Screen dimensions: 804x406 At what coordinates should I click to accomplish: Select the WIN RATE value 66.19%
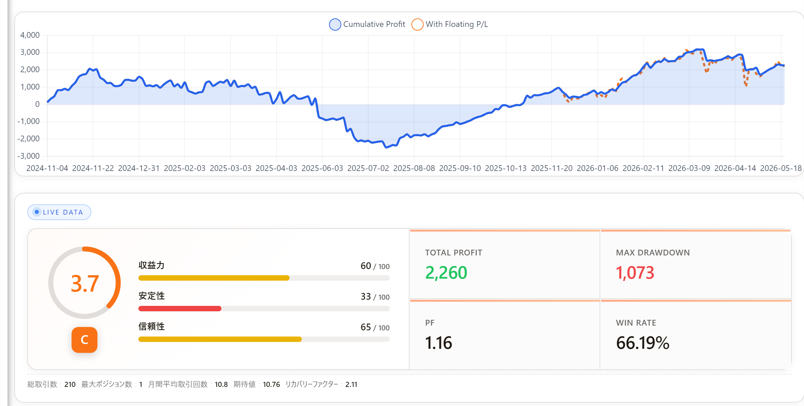coord(643,343)
